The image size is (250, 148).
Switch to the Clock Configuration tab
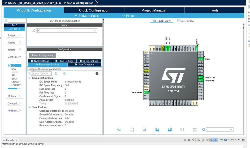[x=94, y=10]
